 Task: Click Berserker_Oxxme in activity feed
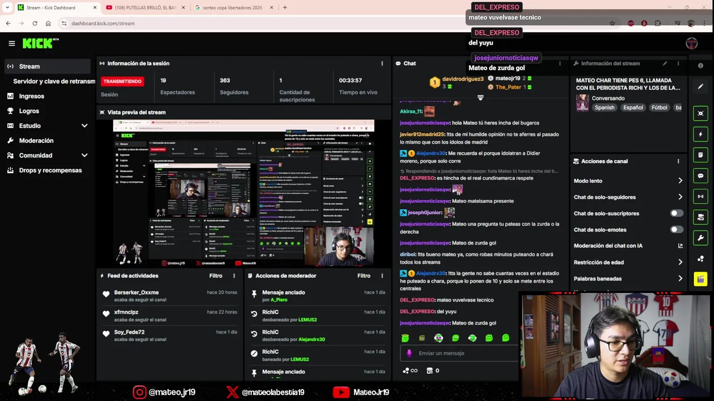click(137, 292)
